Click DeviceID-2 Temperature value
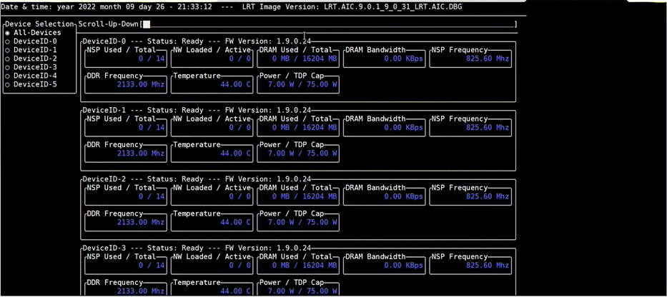 pyautogui.click(x=236, y=222)
